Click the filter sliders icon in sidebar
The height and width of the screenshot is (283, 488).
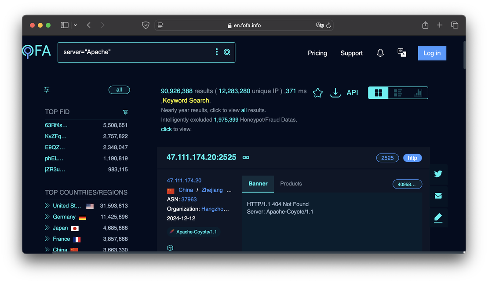[x=47, y=90]
